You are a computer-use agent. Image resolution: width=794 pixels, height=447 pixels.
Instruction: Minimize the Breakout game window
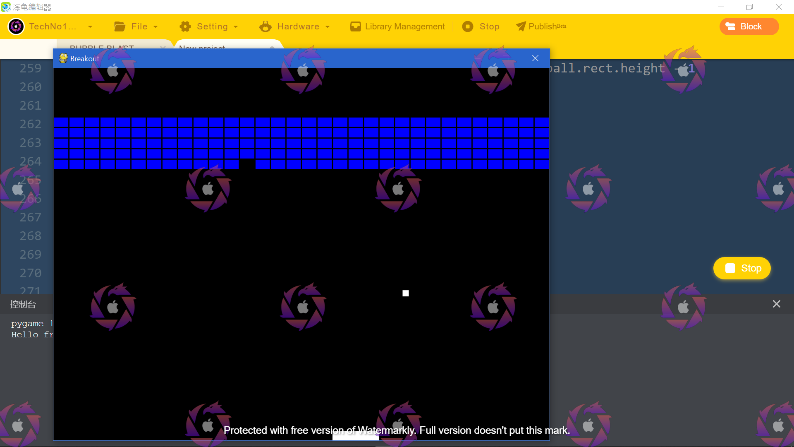click(478, 58)
